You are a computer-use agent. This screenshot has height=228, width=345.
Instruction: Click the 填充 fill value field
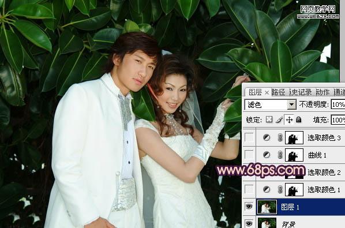click(x=338, y=120)
